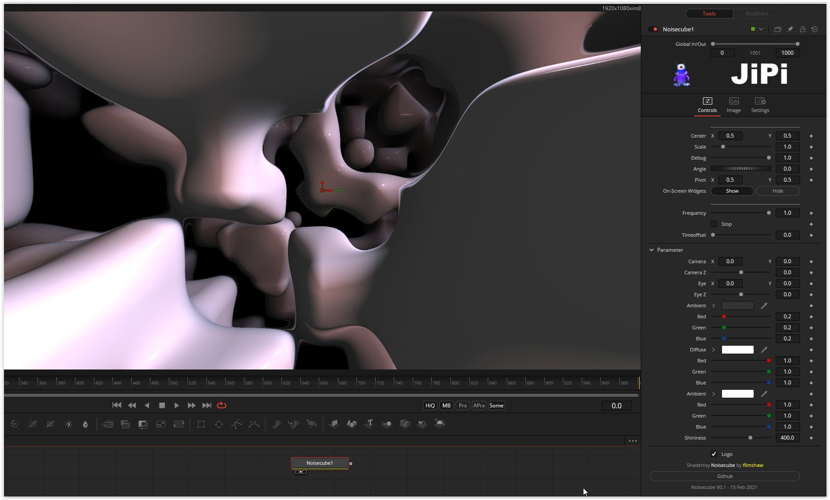This screenshot has height=500, width=830.
Task: Add a Renderer 3D tool
Action: coord(440,424)
